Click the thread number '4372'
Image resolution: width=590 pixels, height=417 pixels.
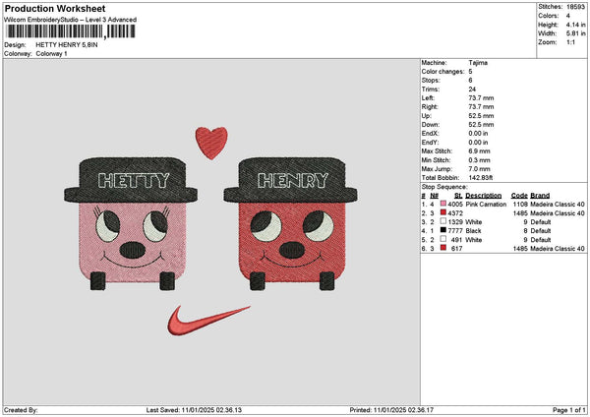(455, 213)
